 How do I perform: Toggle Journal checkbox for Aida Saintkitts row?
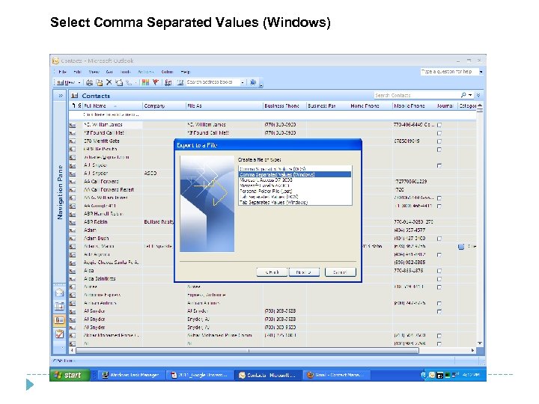(439, 279)
